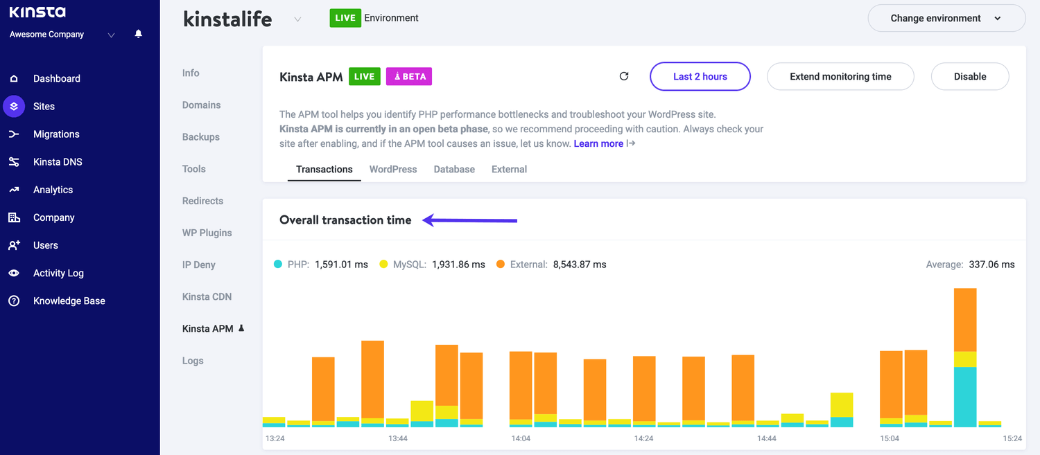Open Migrations in the sidebar
1040x455 pixels.
(56, 134)
